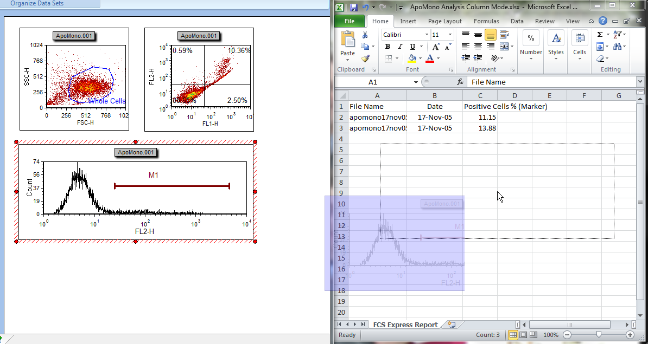648x344 pixels.
Task: Open the File tab in Excel
Action: click(x=349, y=21)
